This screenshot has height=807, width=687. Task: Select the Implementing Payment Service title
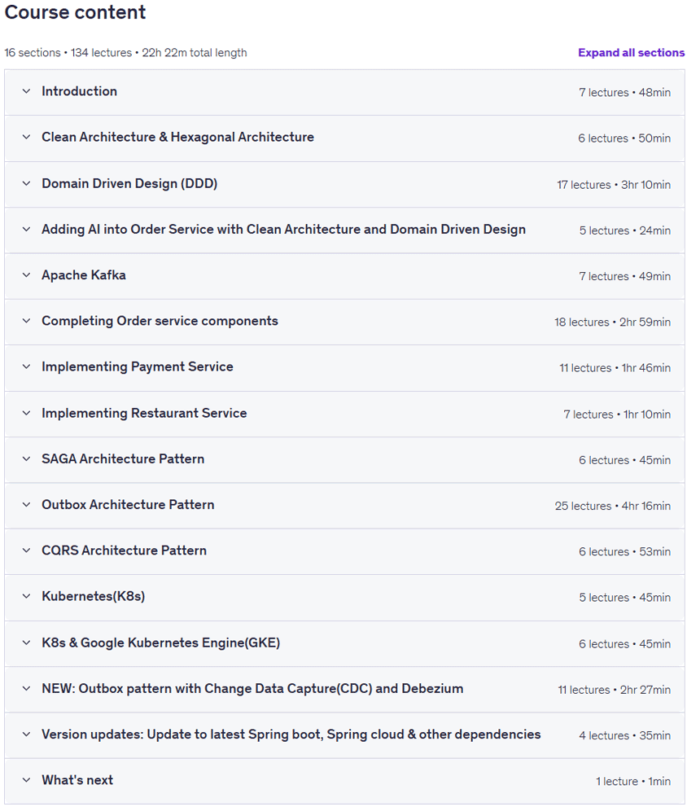tap(138, 367)
